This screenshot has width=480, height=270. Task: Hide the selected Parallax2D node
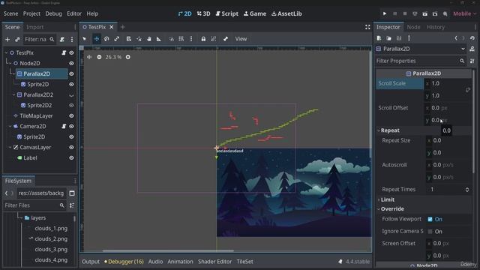[71, 73]
